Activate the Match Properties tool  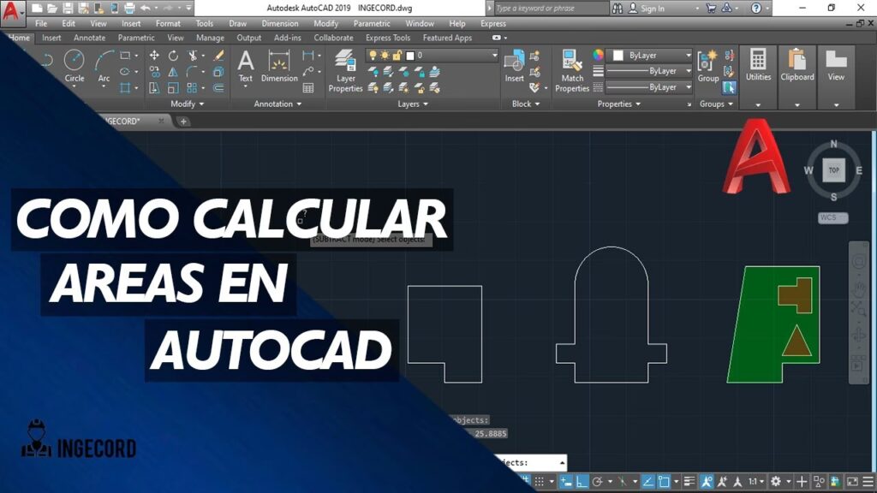tap(572, 70)
